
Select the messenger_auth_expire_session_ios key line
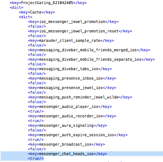[78, 135]
